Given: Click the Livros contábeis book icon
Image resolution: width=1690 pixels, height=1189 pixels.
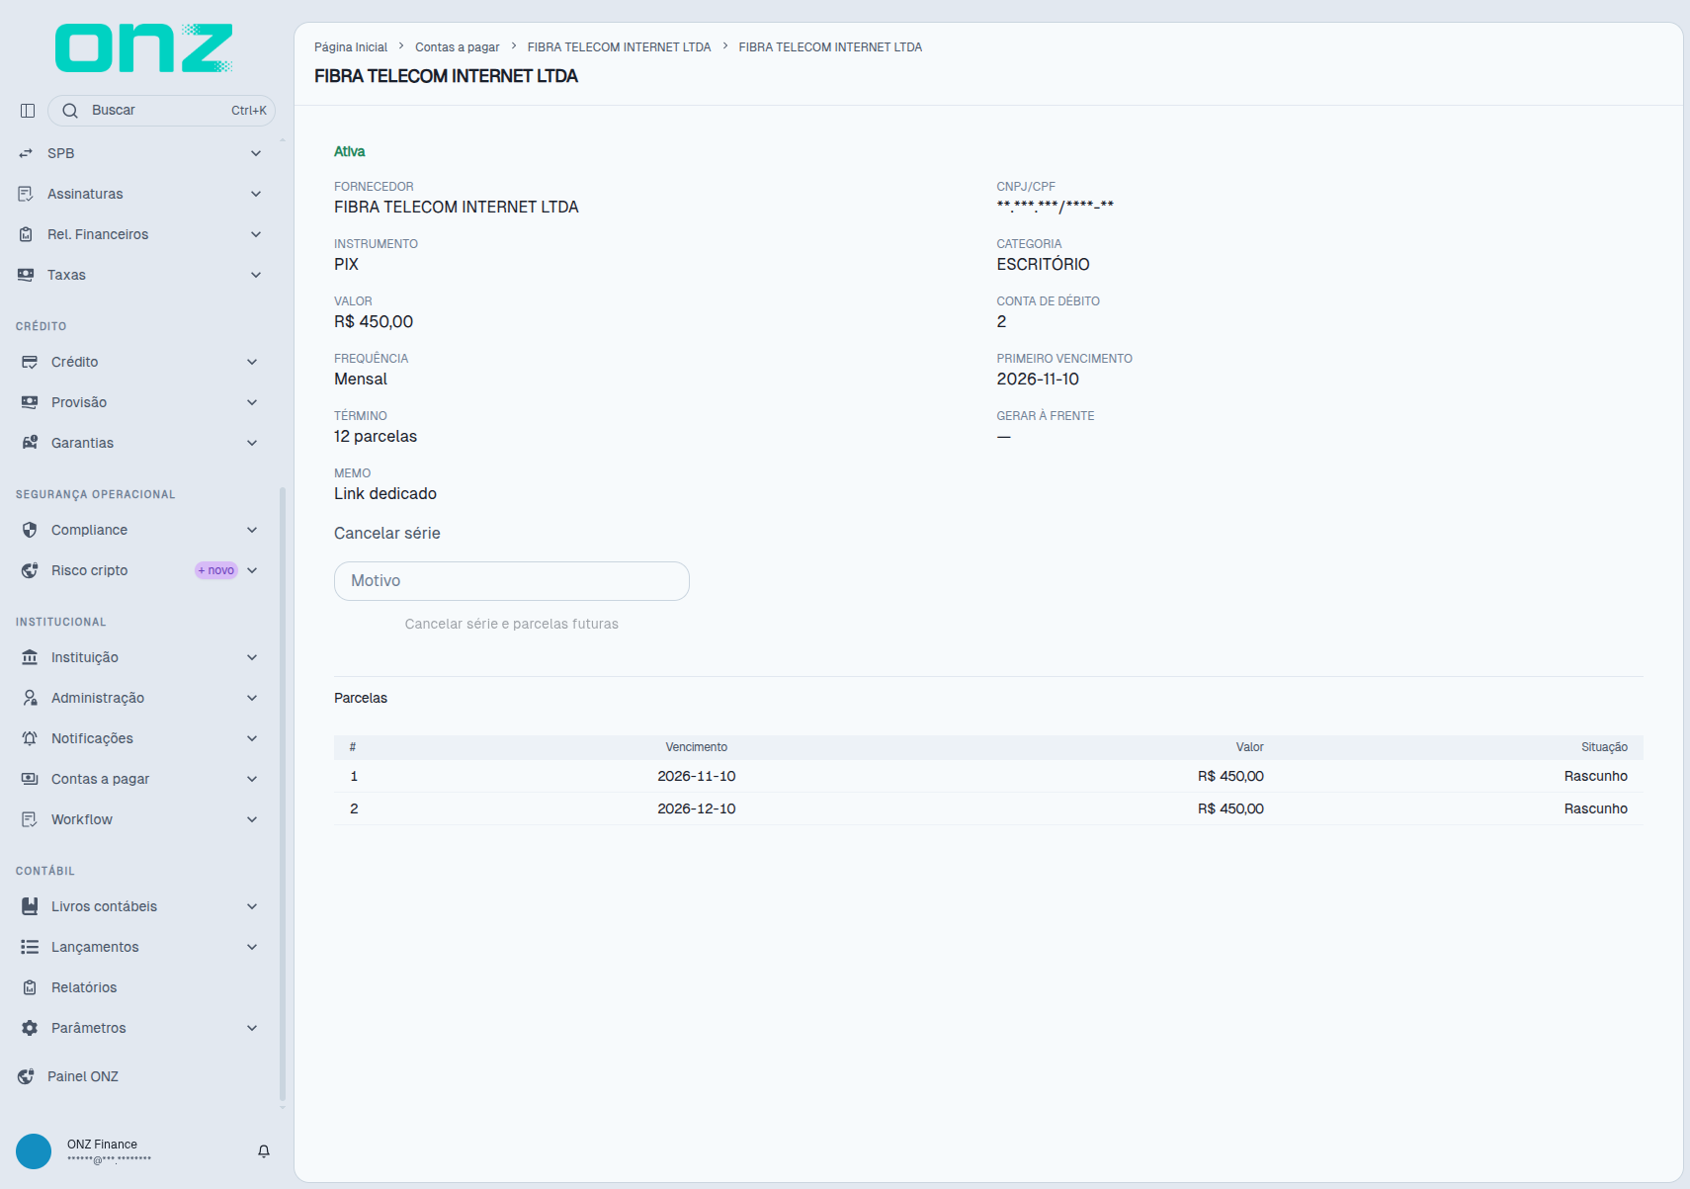Looking at the screenshot, I should [x=30, y=906].
